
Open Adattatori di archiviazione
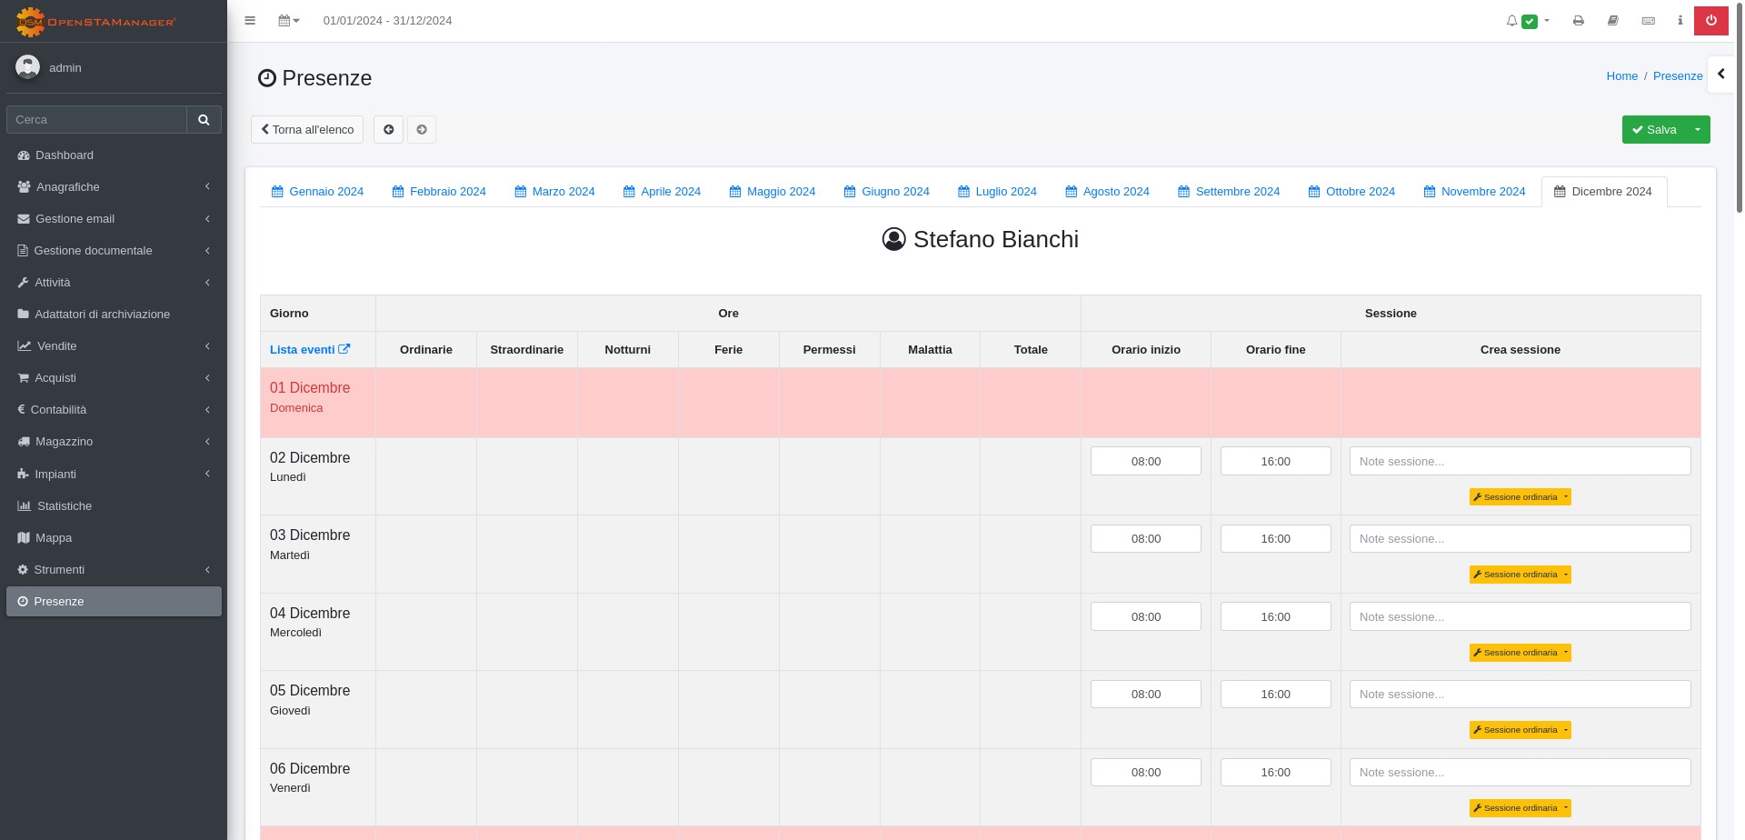tap(114, 314)
